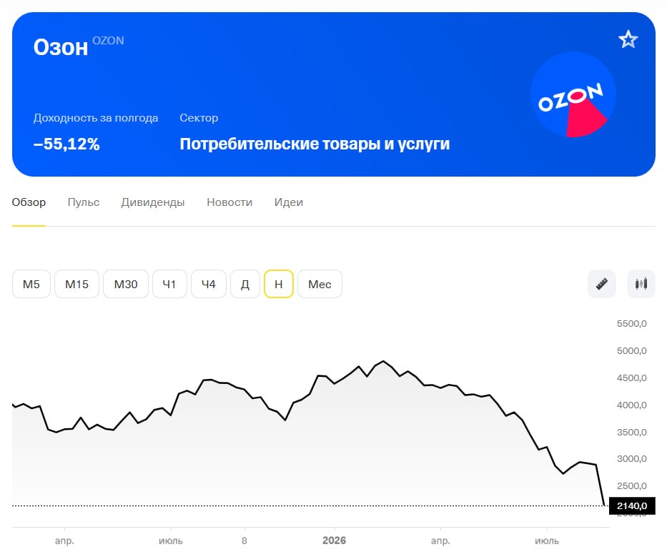
Task: Open the Новости tab
Action: click(229, 202)
